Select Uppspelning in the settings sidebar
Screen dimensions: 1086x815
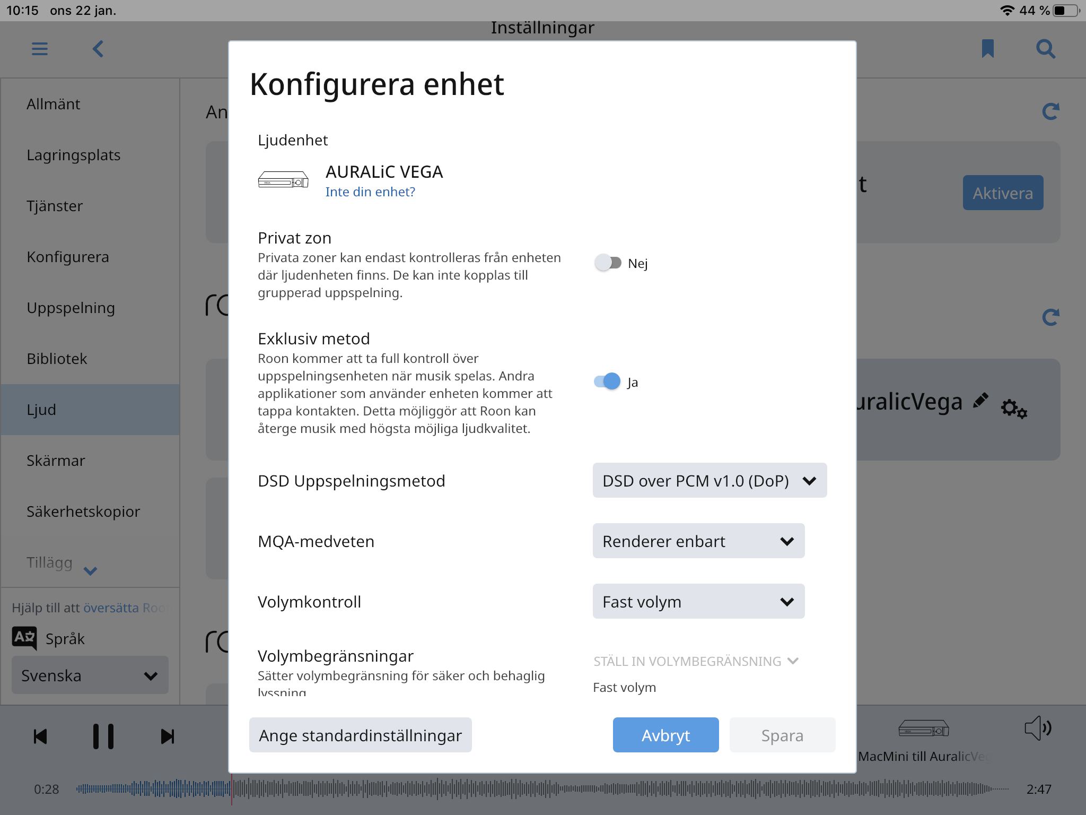(71, 308)
